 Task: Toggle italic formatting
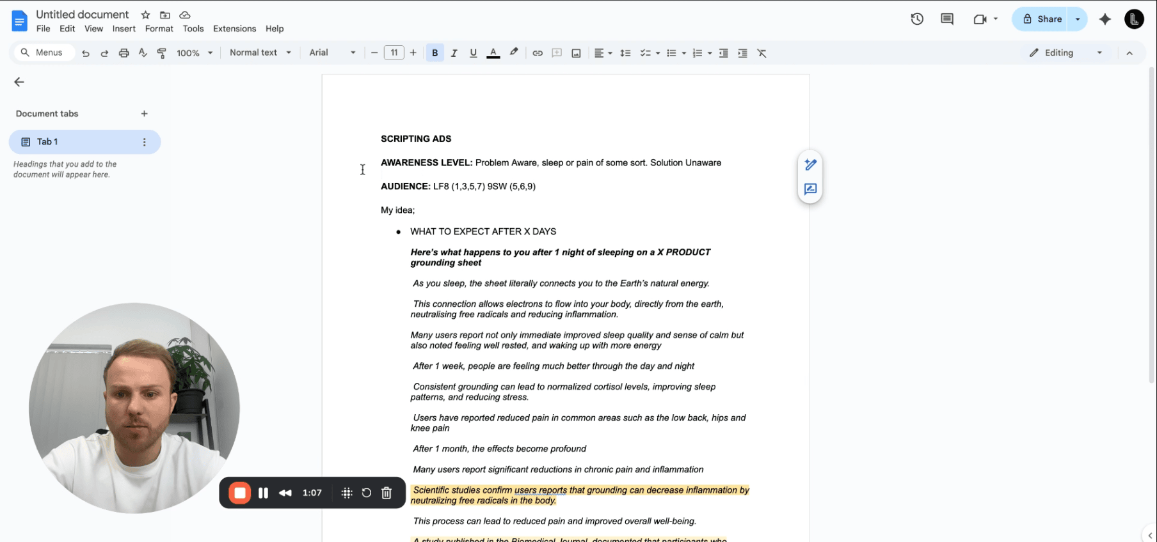pyautogui.click(x=454, y=53)
